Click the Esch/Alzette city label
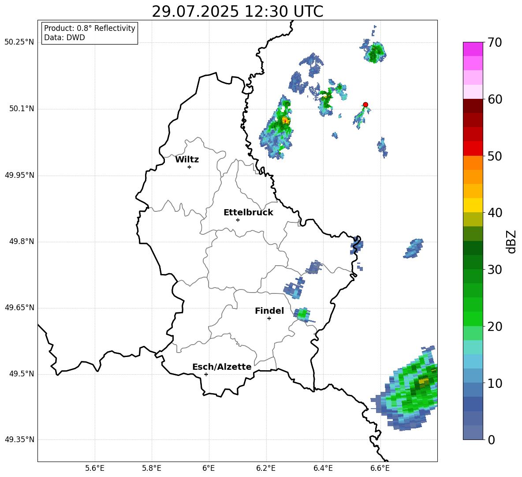This screenshot has width=522, height=477. click(222, 367)
